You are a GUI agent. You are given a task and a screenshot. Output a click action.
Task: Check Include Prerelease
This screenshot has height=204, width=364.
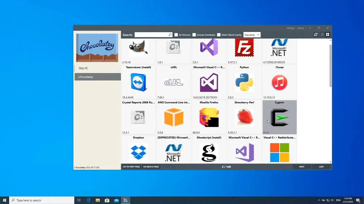click(x=194, y=35)
